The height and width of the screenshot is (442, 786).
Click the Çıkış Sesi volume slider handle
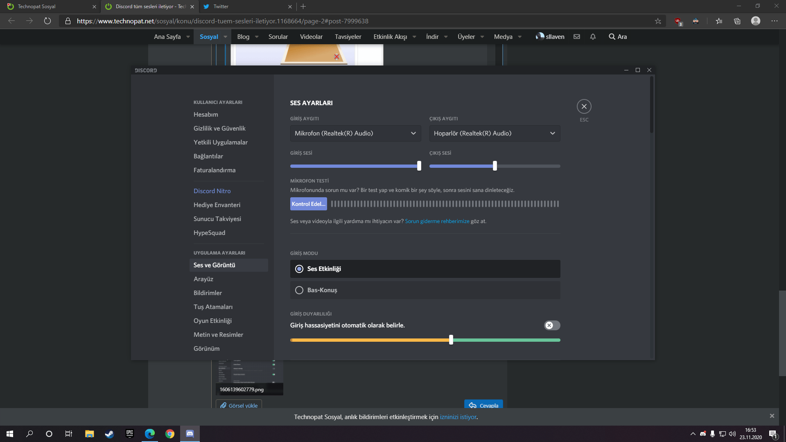[x=495, y=166]
